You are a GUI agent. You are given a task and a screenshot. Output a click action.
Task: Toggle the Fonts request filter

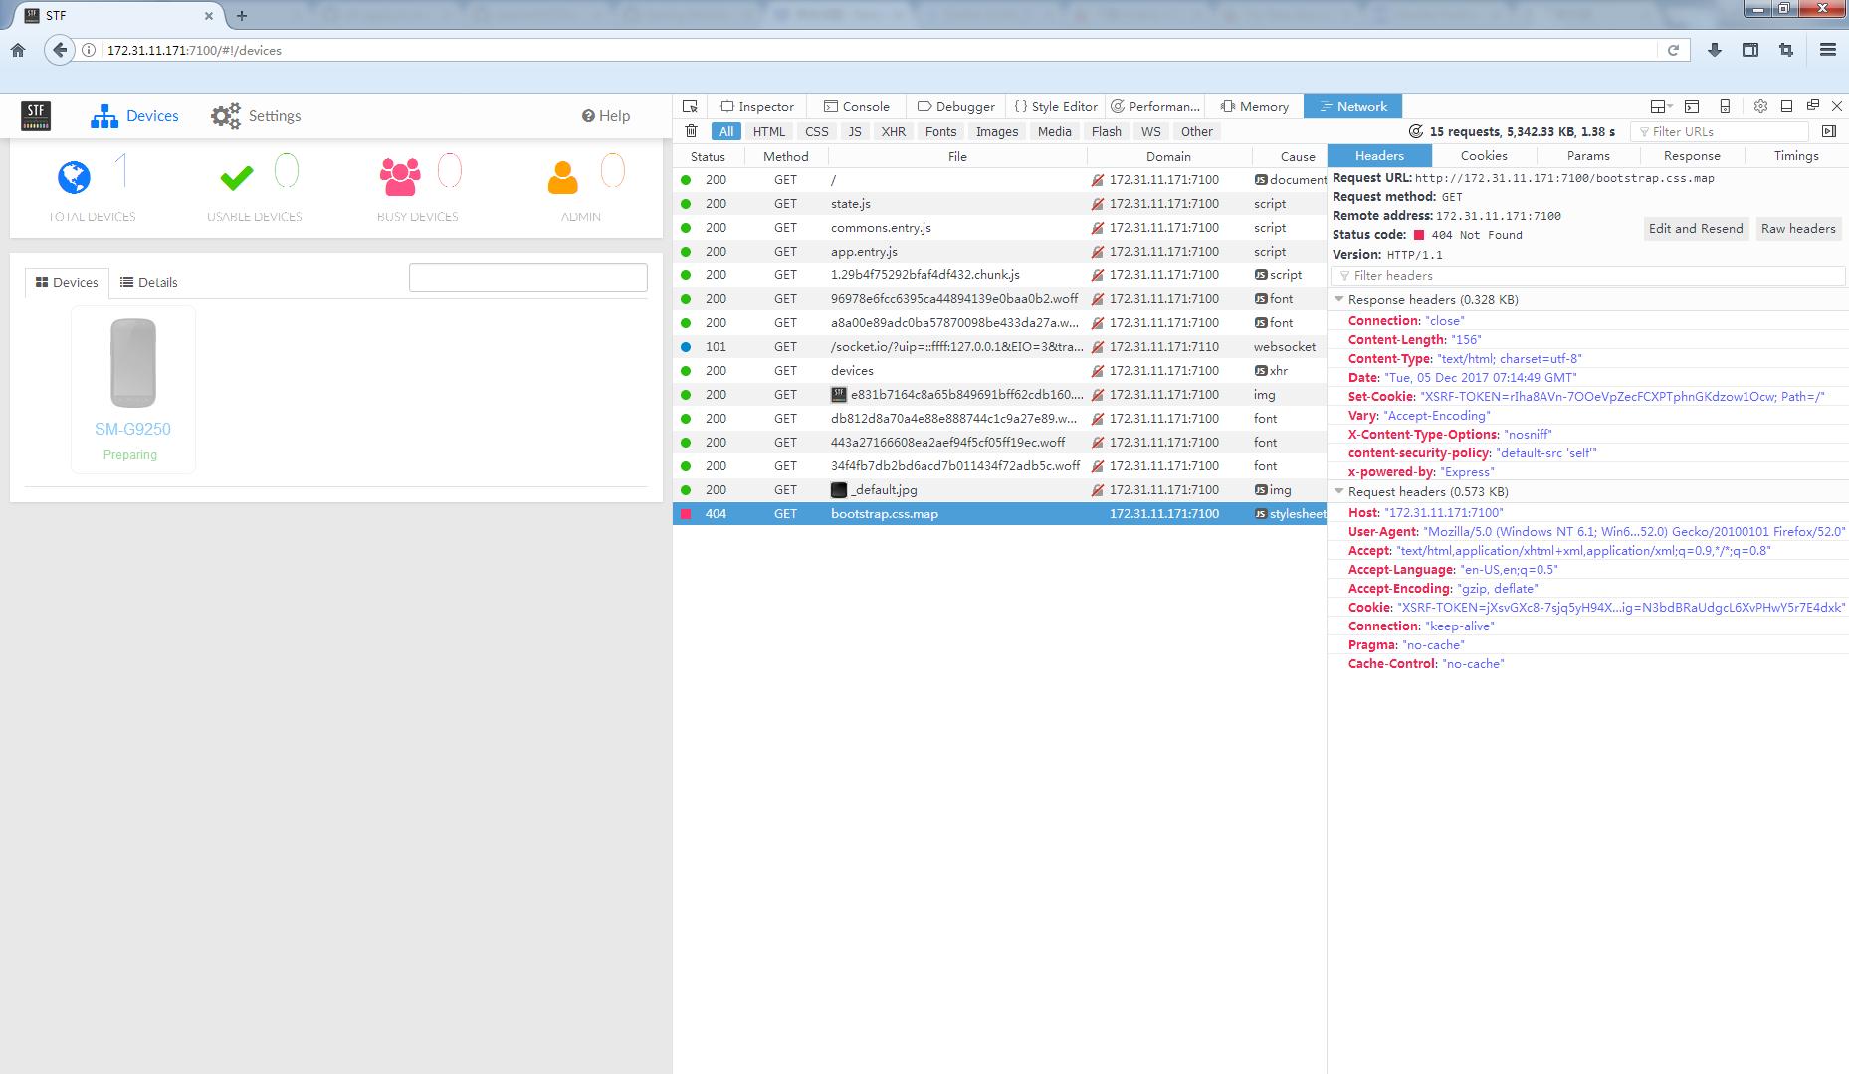pos(940,131)
